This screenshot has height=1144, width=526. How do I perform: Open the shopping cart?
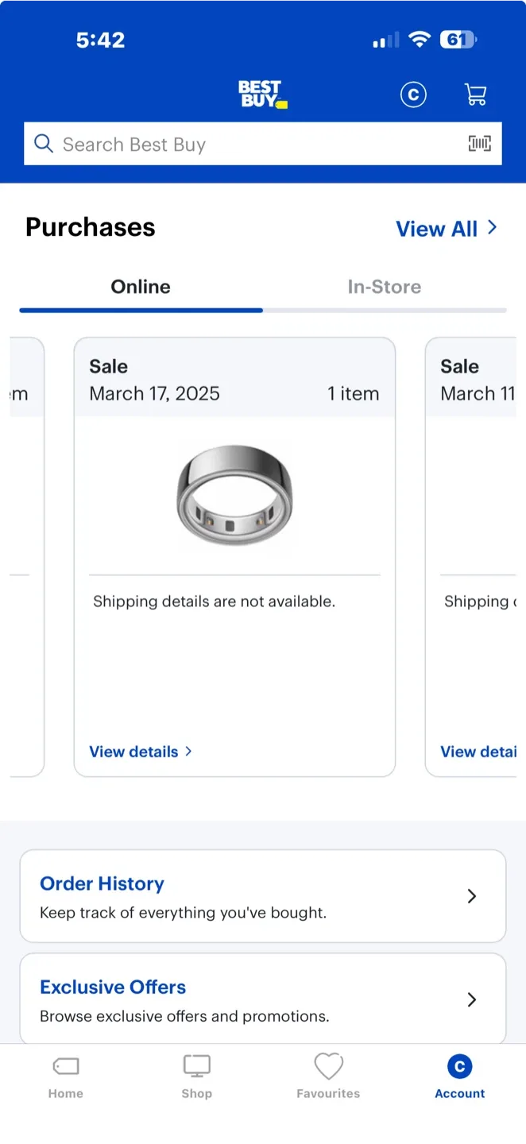[x=475, y=94]
